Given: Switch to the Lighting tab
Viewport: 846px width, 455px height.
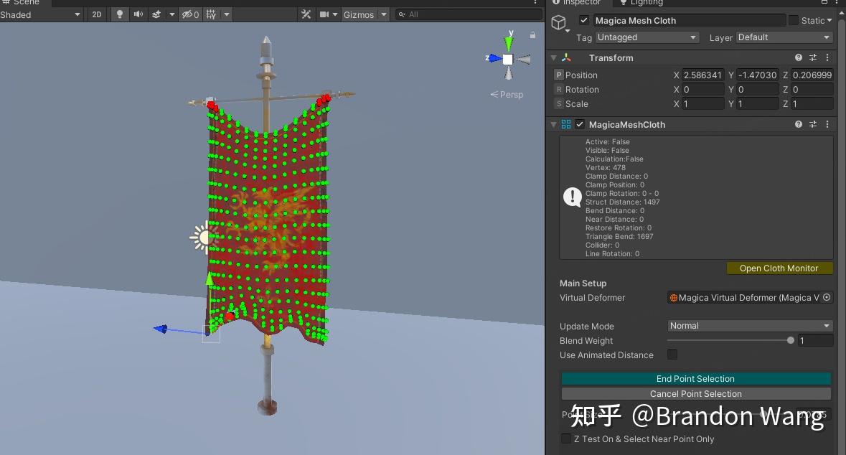Looking at the screenshot, I should click(x=641, y=3).
